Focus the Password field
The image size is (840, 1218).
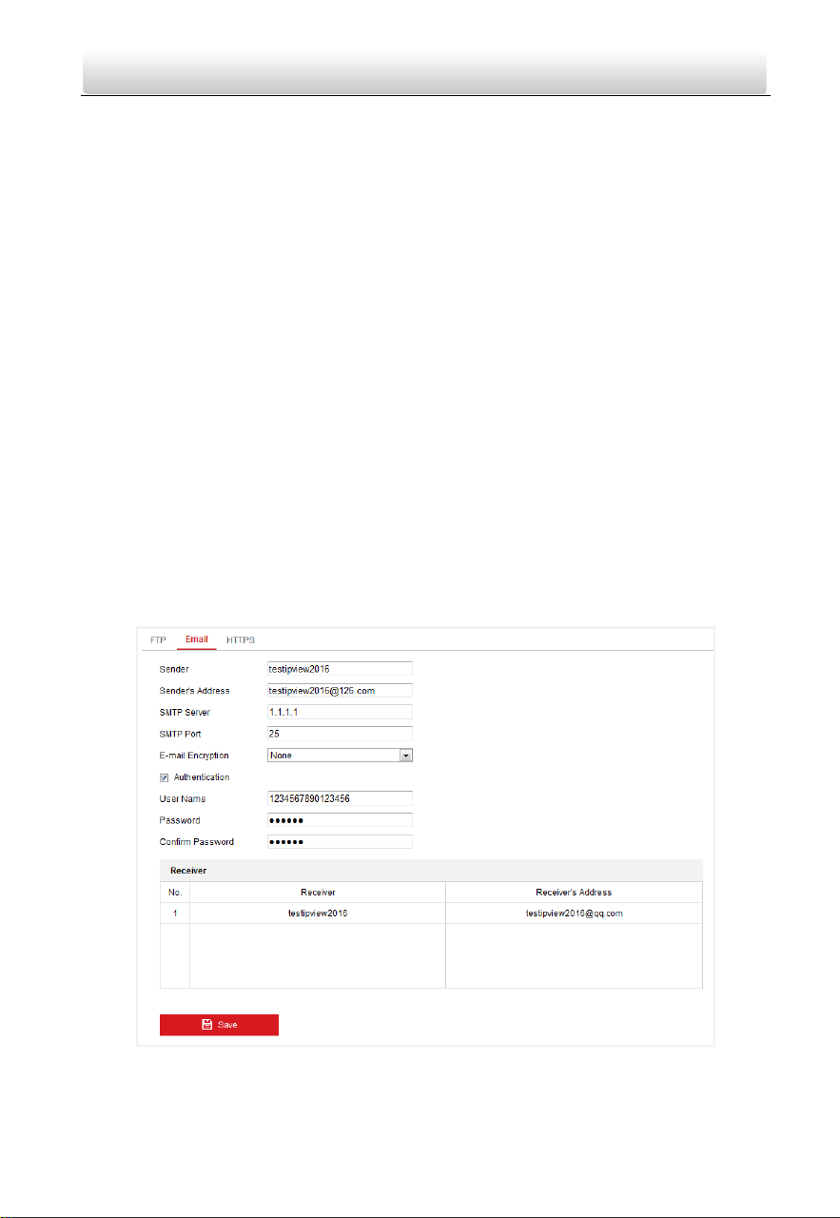pos(340,820)
